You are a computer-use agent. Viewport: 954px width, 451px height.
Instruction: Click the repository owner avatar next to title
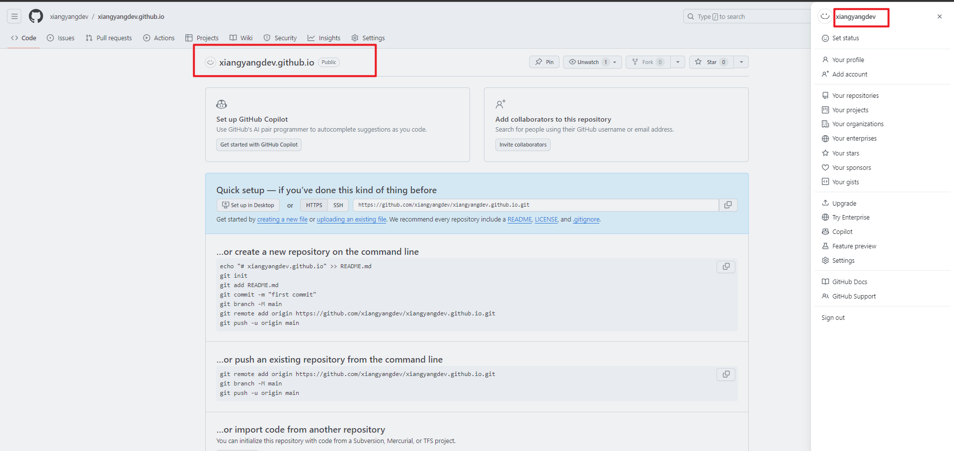(x=211, y=63)
